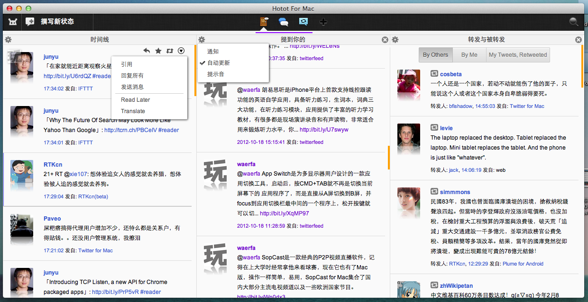Click the 撰写新状态 compose button label
The width and height of the screenshot is (588, 302).
click(x=57, y=21)
